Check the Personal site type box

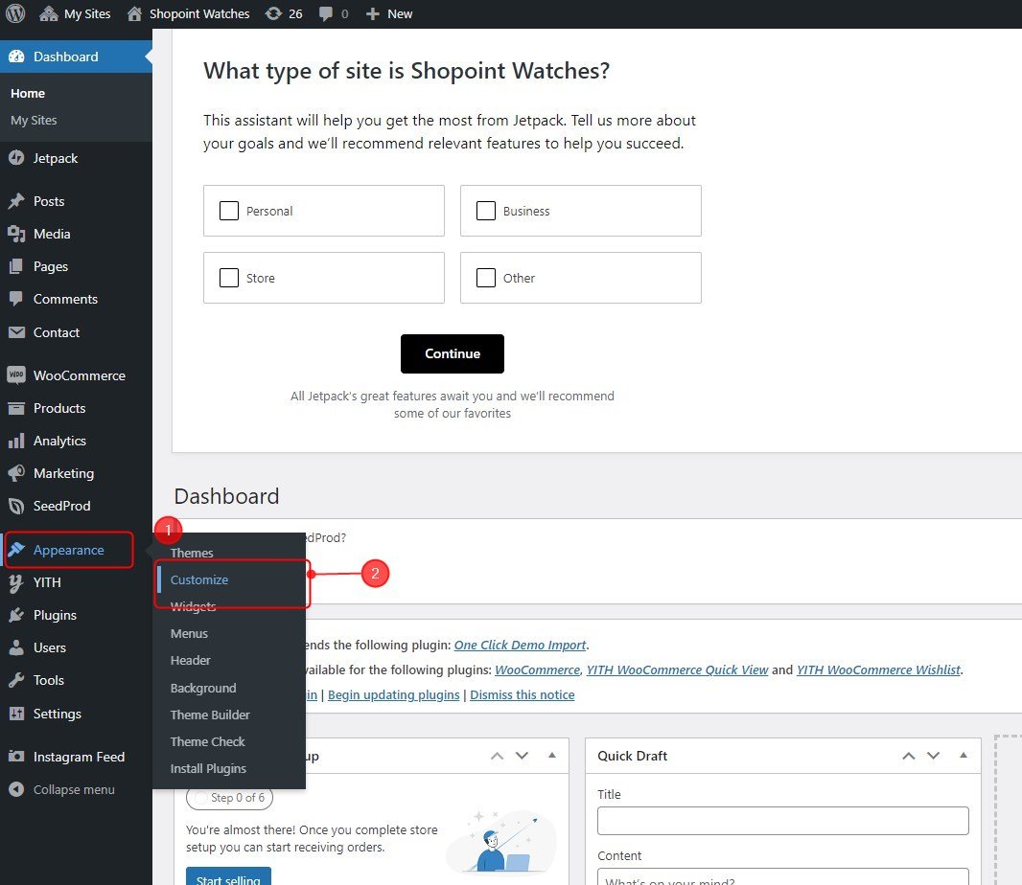[229, 211]
